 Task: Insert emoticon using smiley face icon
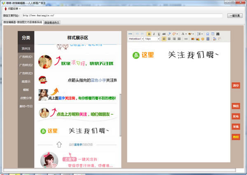[x=203, y=39]
